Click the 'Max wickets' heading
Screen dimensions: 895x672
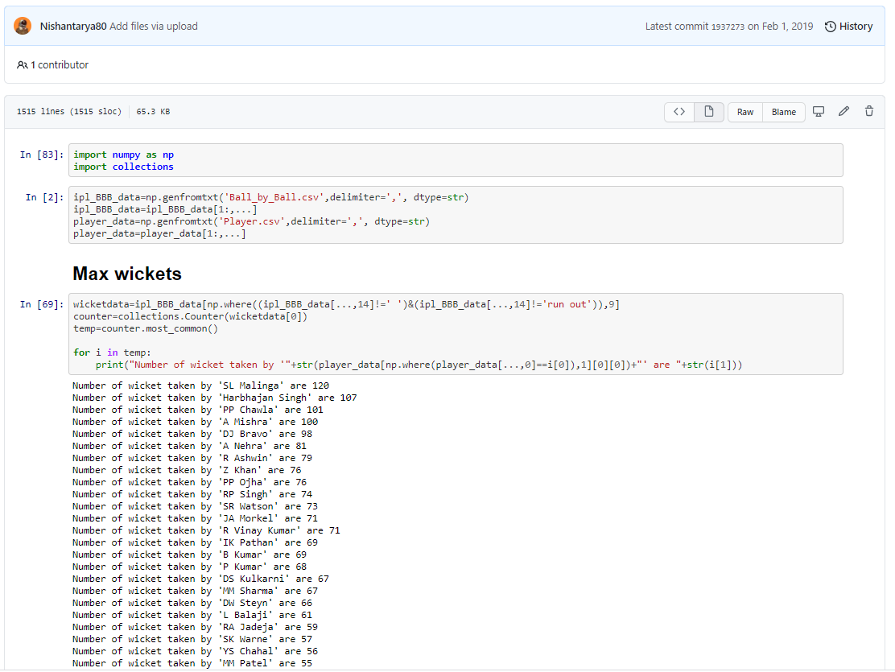pos(126,274)
